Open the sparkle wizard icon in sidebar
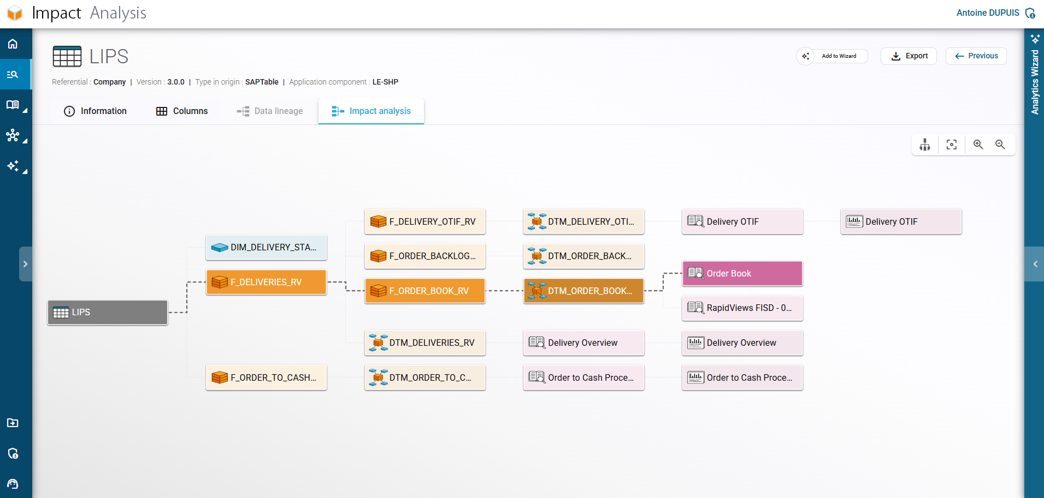The image size is (1044, 498). (x=13, y=166)
